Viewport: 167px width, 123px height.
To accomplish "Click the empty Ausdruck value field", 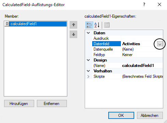I will 142,38.
